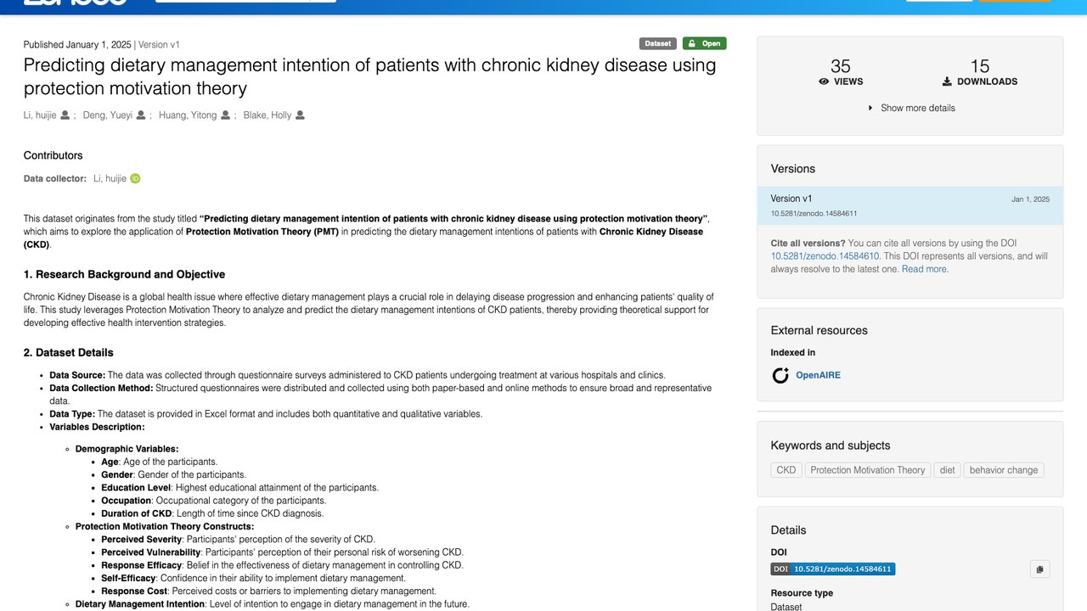Click the OpenAIRE logo icon
The width and height of the screenshot is (1087, 611).
pos(780,375)
